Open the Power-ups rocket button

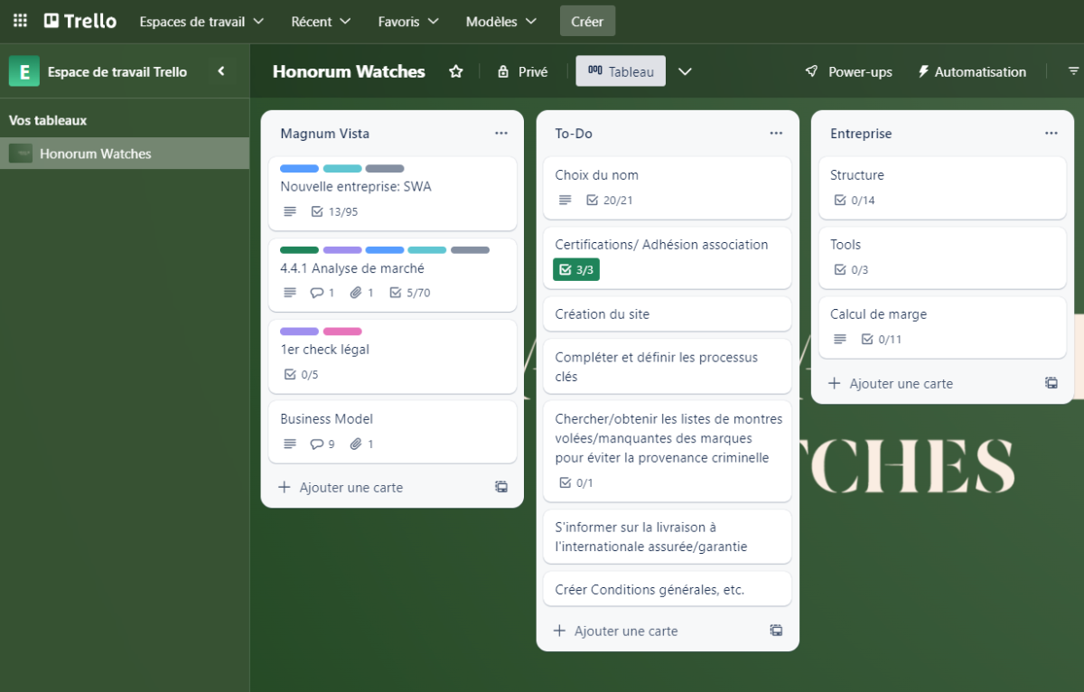[x=848, y=71]
